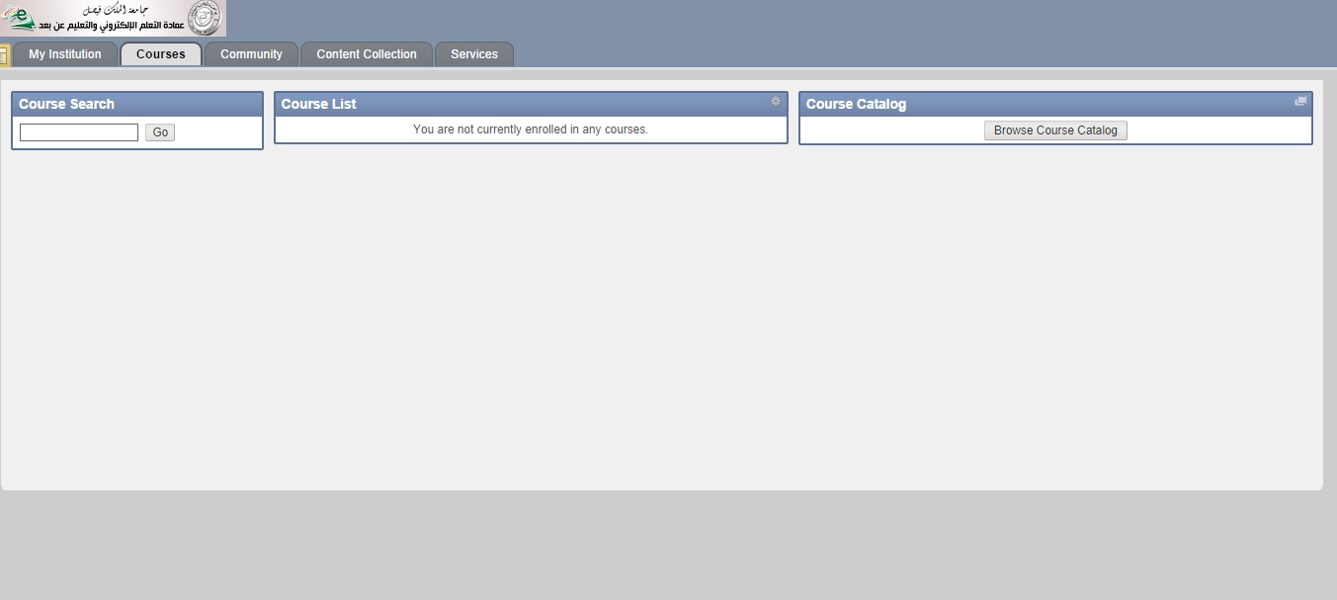Click the Go button in Course Search
This screenshot has height=600, width=1337.
click(x=160, y=132)
